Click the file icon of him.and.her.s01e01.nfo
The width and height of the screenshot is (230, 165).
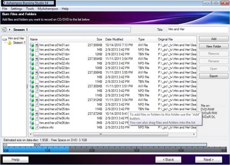coord(37,49)
